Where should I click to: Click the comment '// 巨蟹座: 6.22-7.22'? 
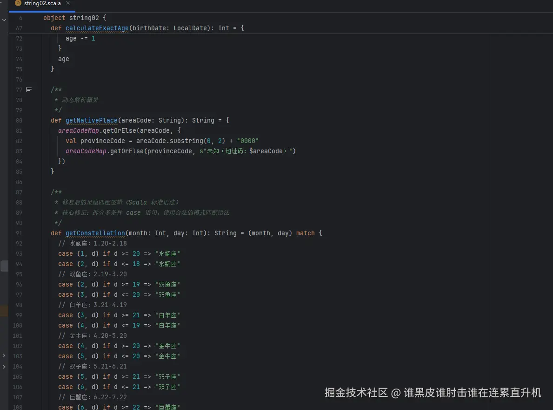93,397
